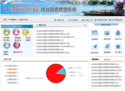The height and width of the screenshot is (91, 125).
Task: Open the 快捷催办 workbench icon
Action: pos(94,33)
